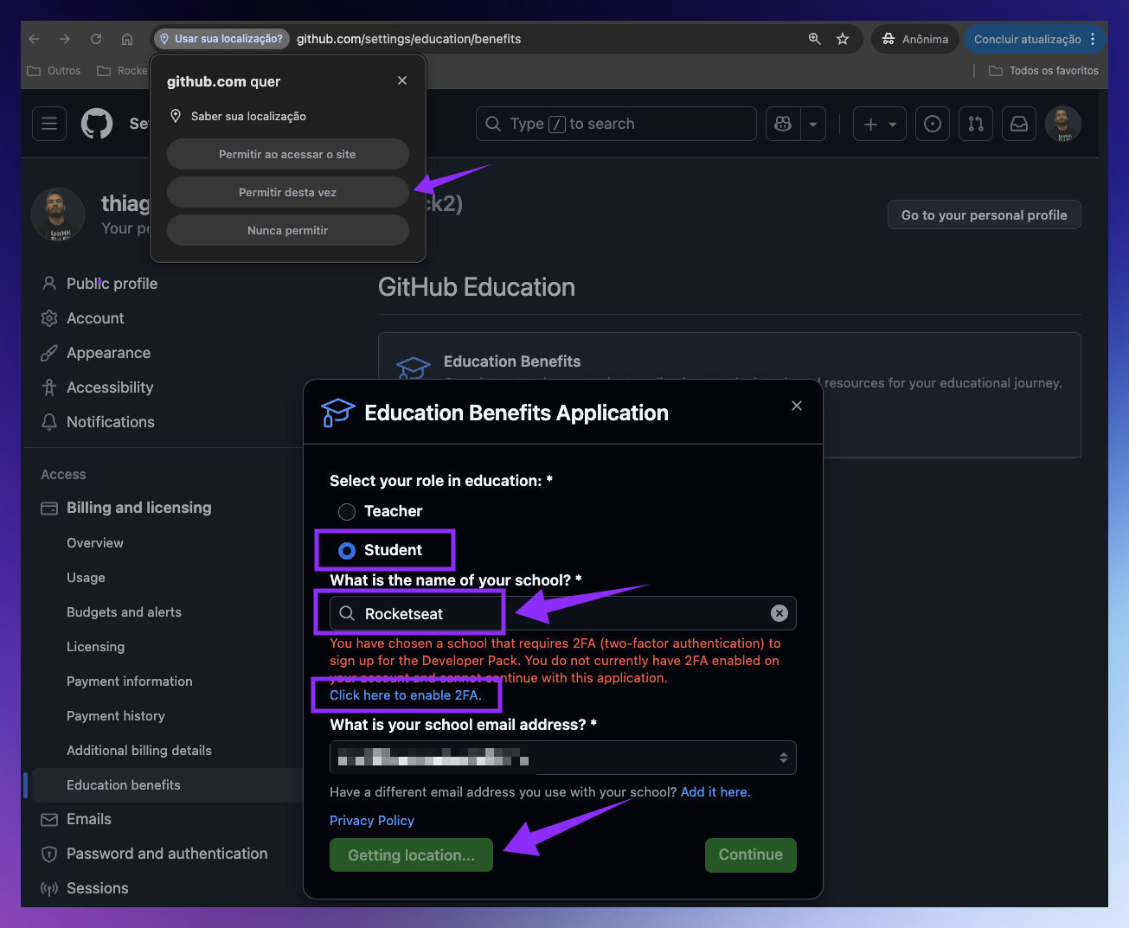Close the Education Benefits Application dialog
This screenshot has height=928, width=1129.
click(797, 406)
